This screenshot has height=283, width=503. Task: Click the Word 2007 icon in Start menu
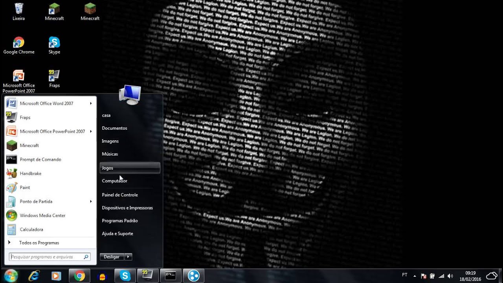point(11,103)
